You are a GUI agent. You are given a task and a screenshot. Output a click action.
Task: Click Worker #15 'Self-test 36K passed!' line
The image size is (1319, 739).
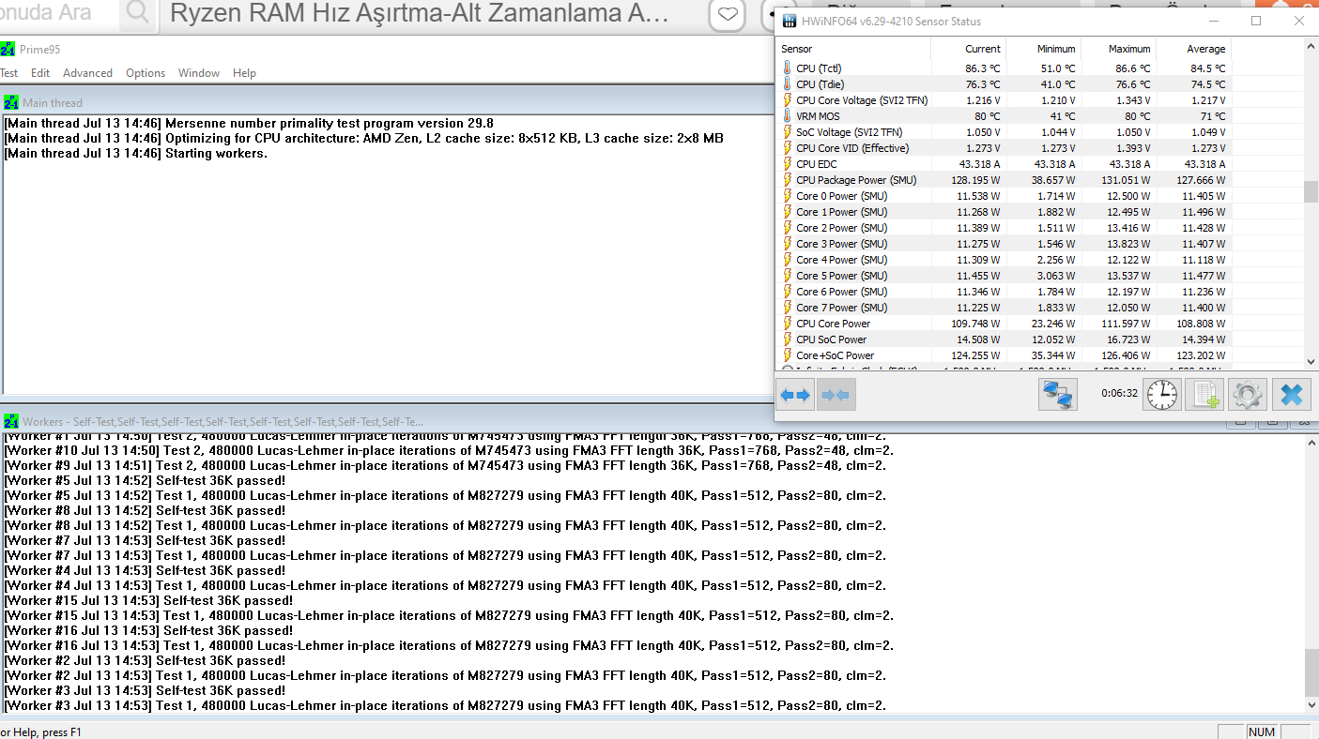click(148, 600)
